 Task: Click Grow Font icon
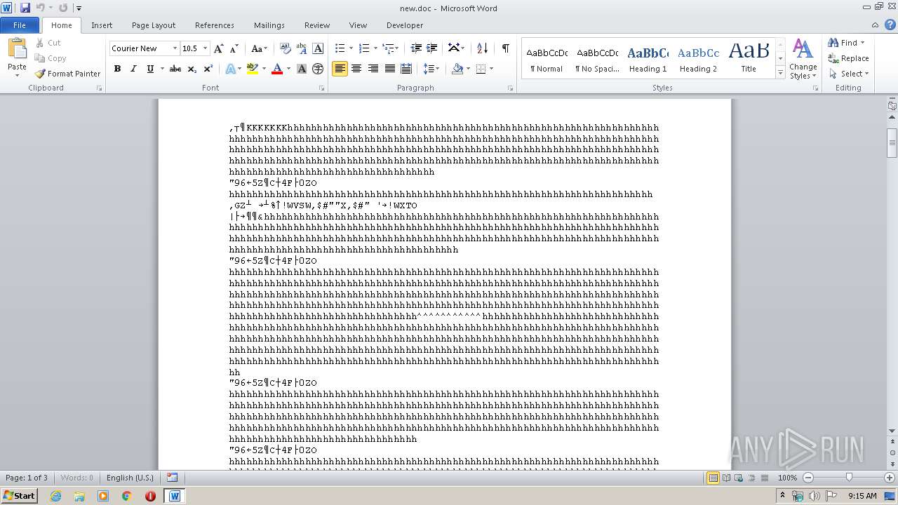219,48
